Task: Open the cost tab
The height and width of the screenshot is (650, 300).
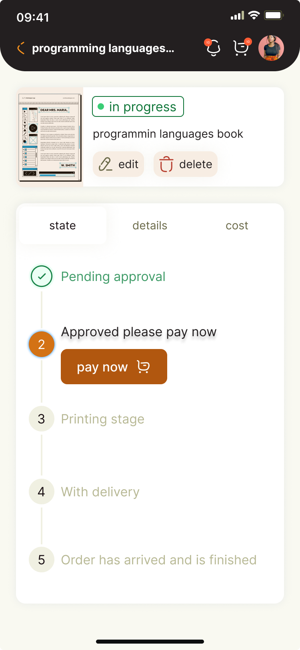Action: [x=237, y=225]
